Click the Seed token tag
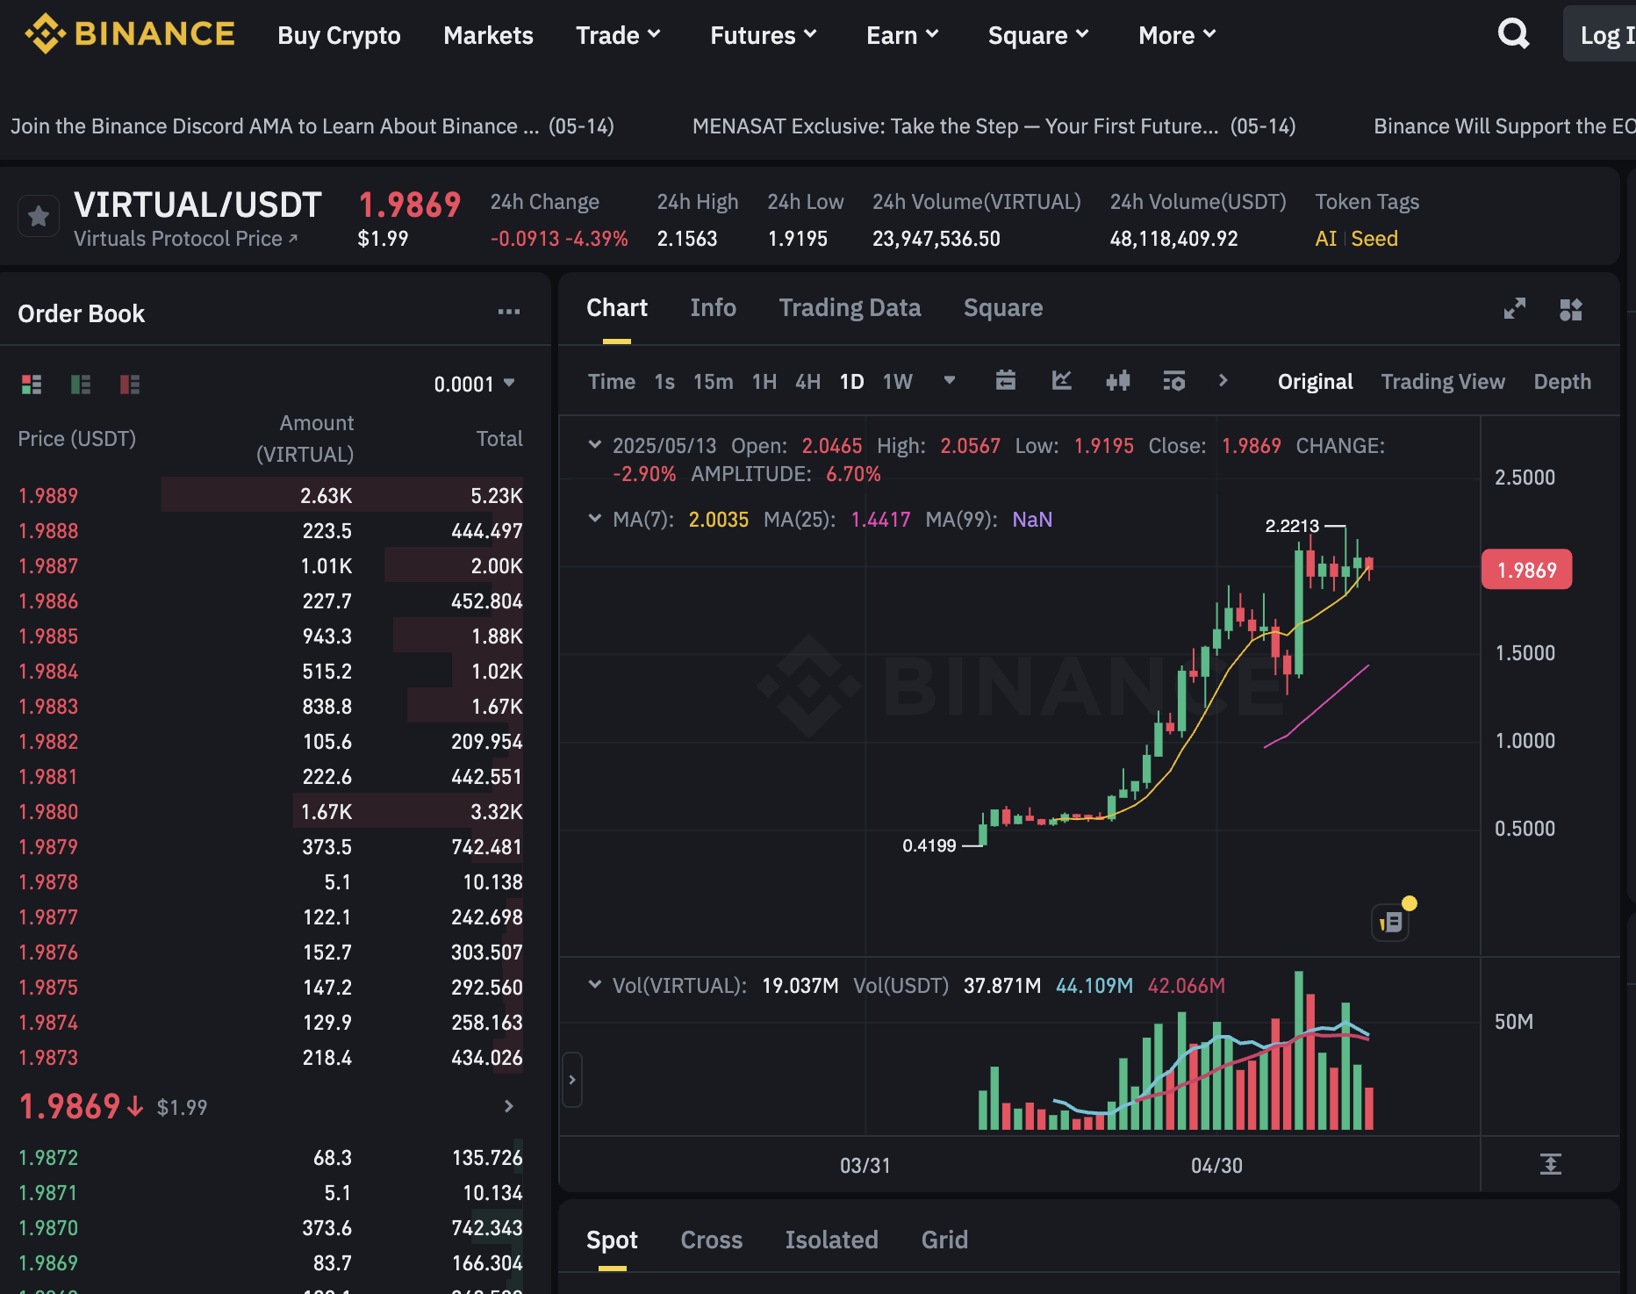1636x1294 pixels. click(x=1374, y=239)
